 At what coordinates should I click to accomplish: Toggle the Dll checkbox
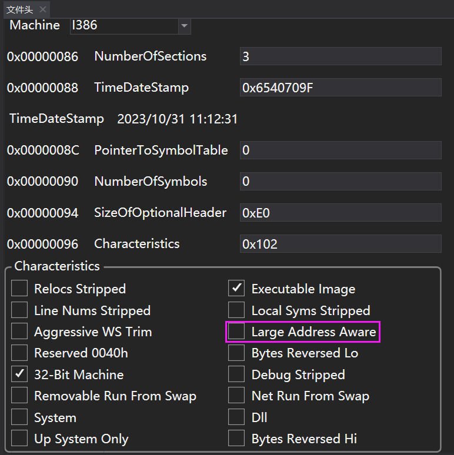pos(236,417)
